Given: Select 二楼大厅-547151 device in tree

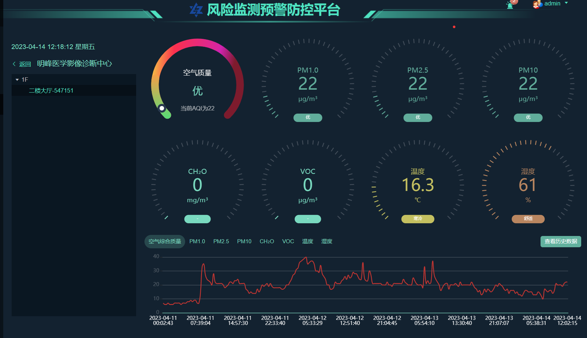Looking at the screenshot, I should pyautogui.click(x=51, y=90).
